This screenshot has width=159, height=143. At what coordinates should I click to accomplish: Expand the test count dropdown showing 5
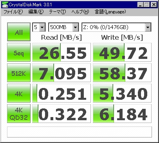[x=42, y=27]
